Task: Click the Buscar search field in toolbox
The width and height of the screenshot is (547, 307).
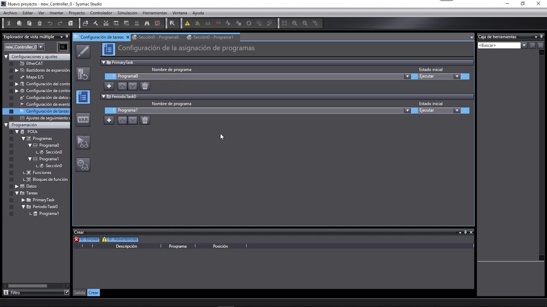Action: tap(499, 45)
